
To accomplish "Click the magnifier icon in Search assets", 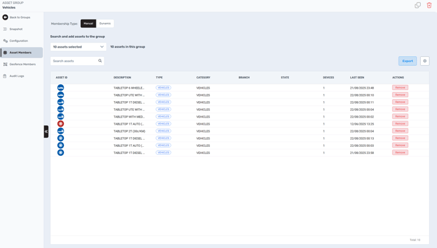I will [100, 61].
